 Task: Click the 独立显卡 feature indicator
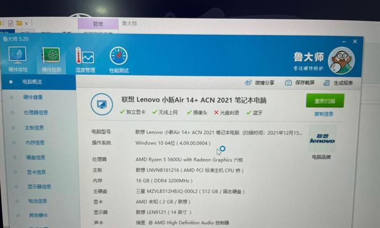[133, 112]
